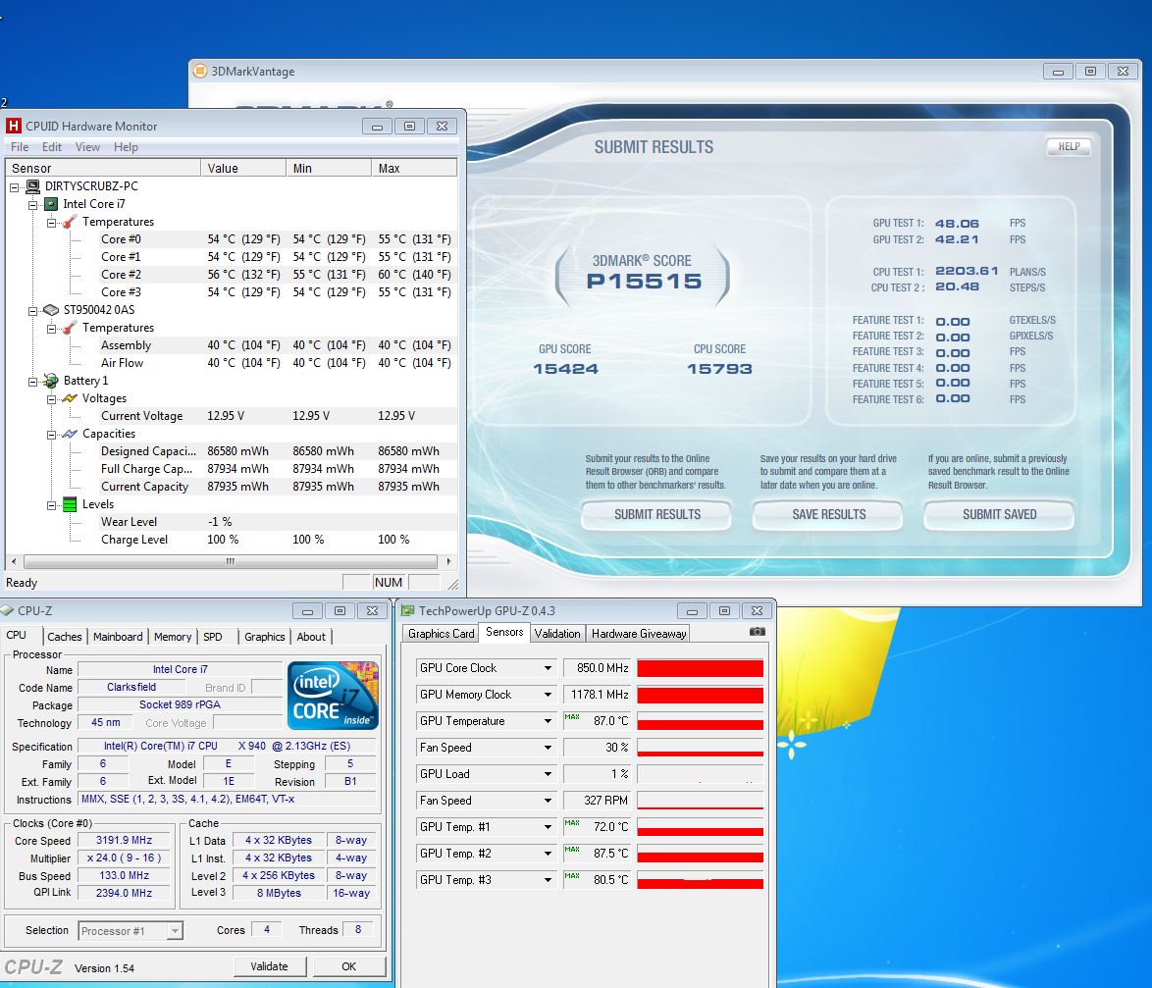Collapse the Voltages tree node

(51, 399)
